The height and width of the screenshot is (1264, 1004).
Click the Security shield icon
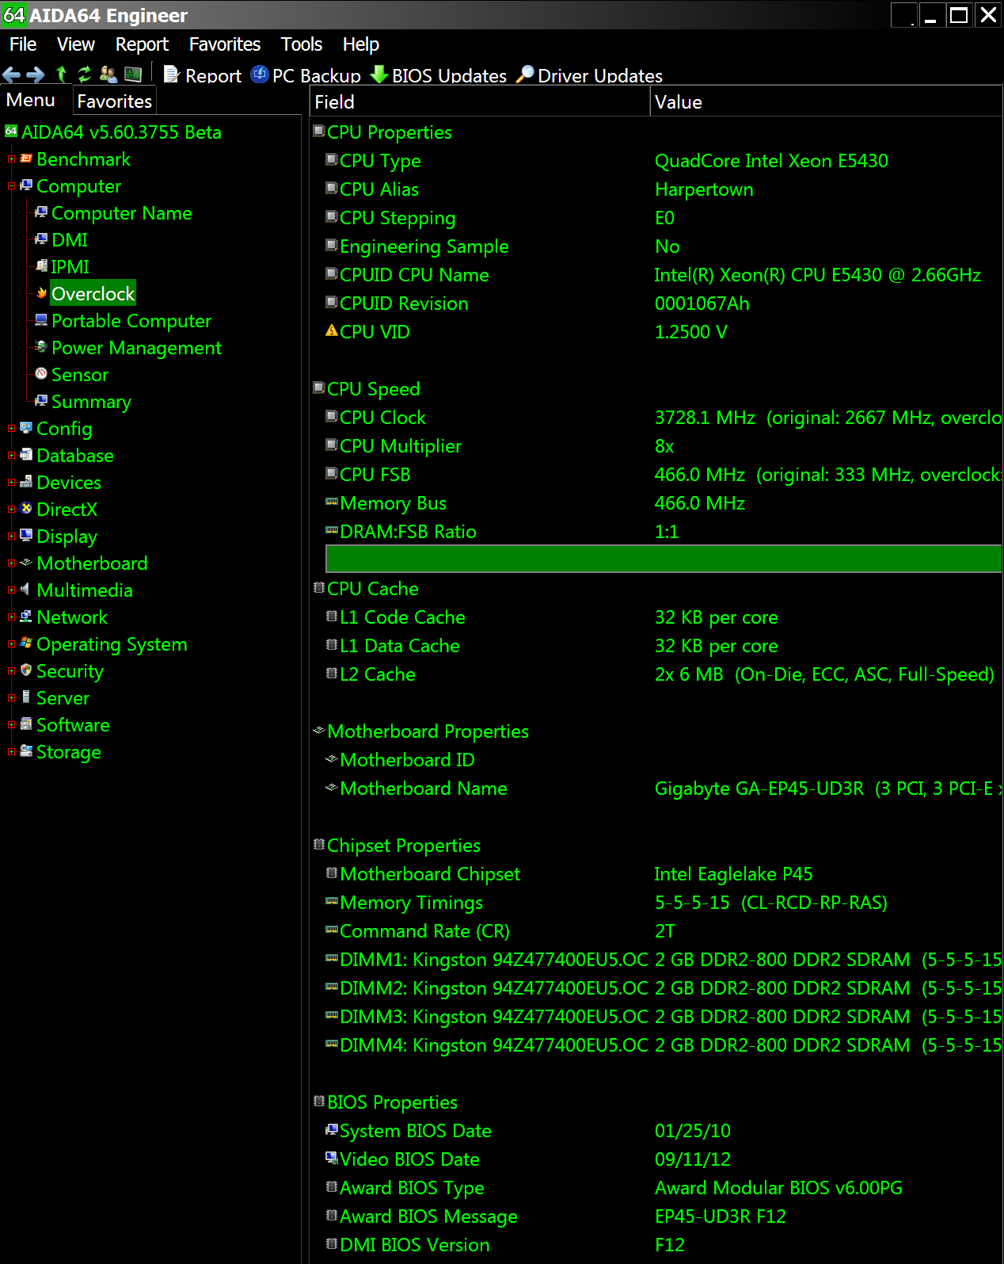point(26,670)
